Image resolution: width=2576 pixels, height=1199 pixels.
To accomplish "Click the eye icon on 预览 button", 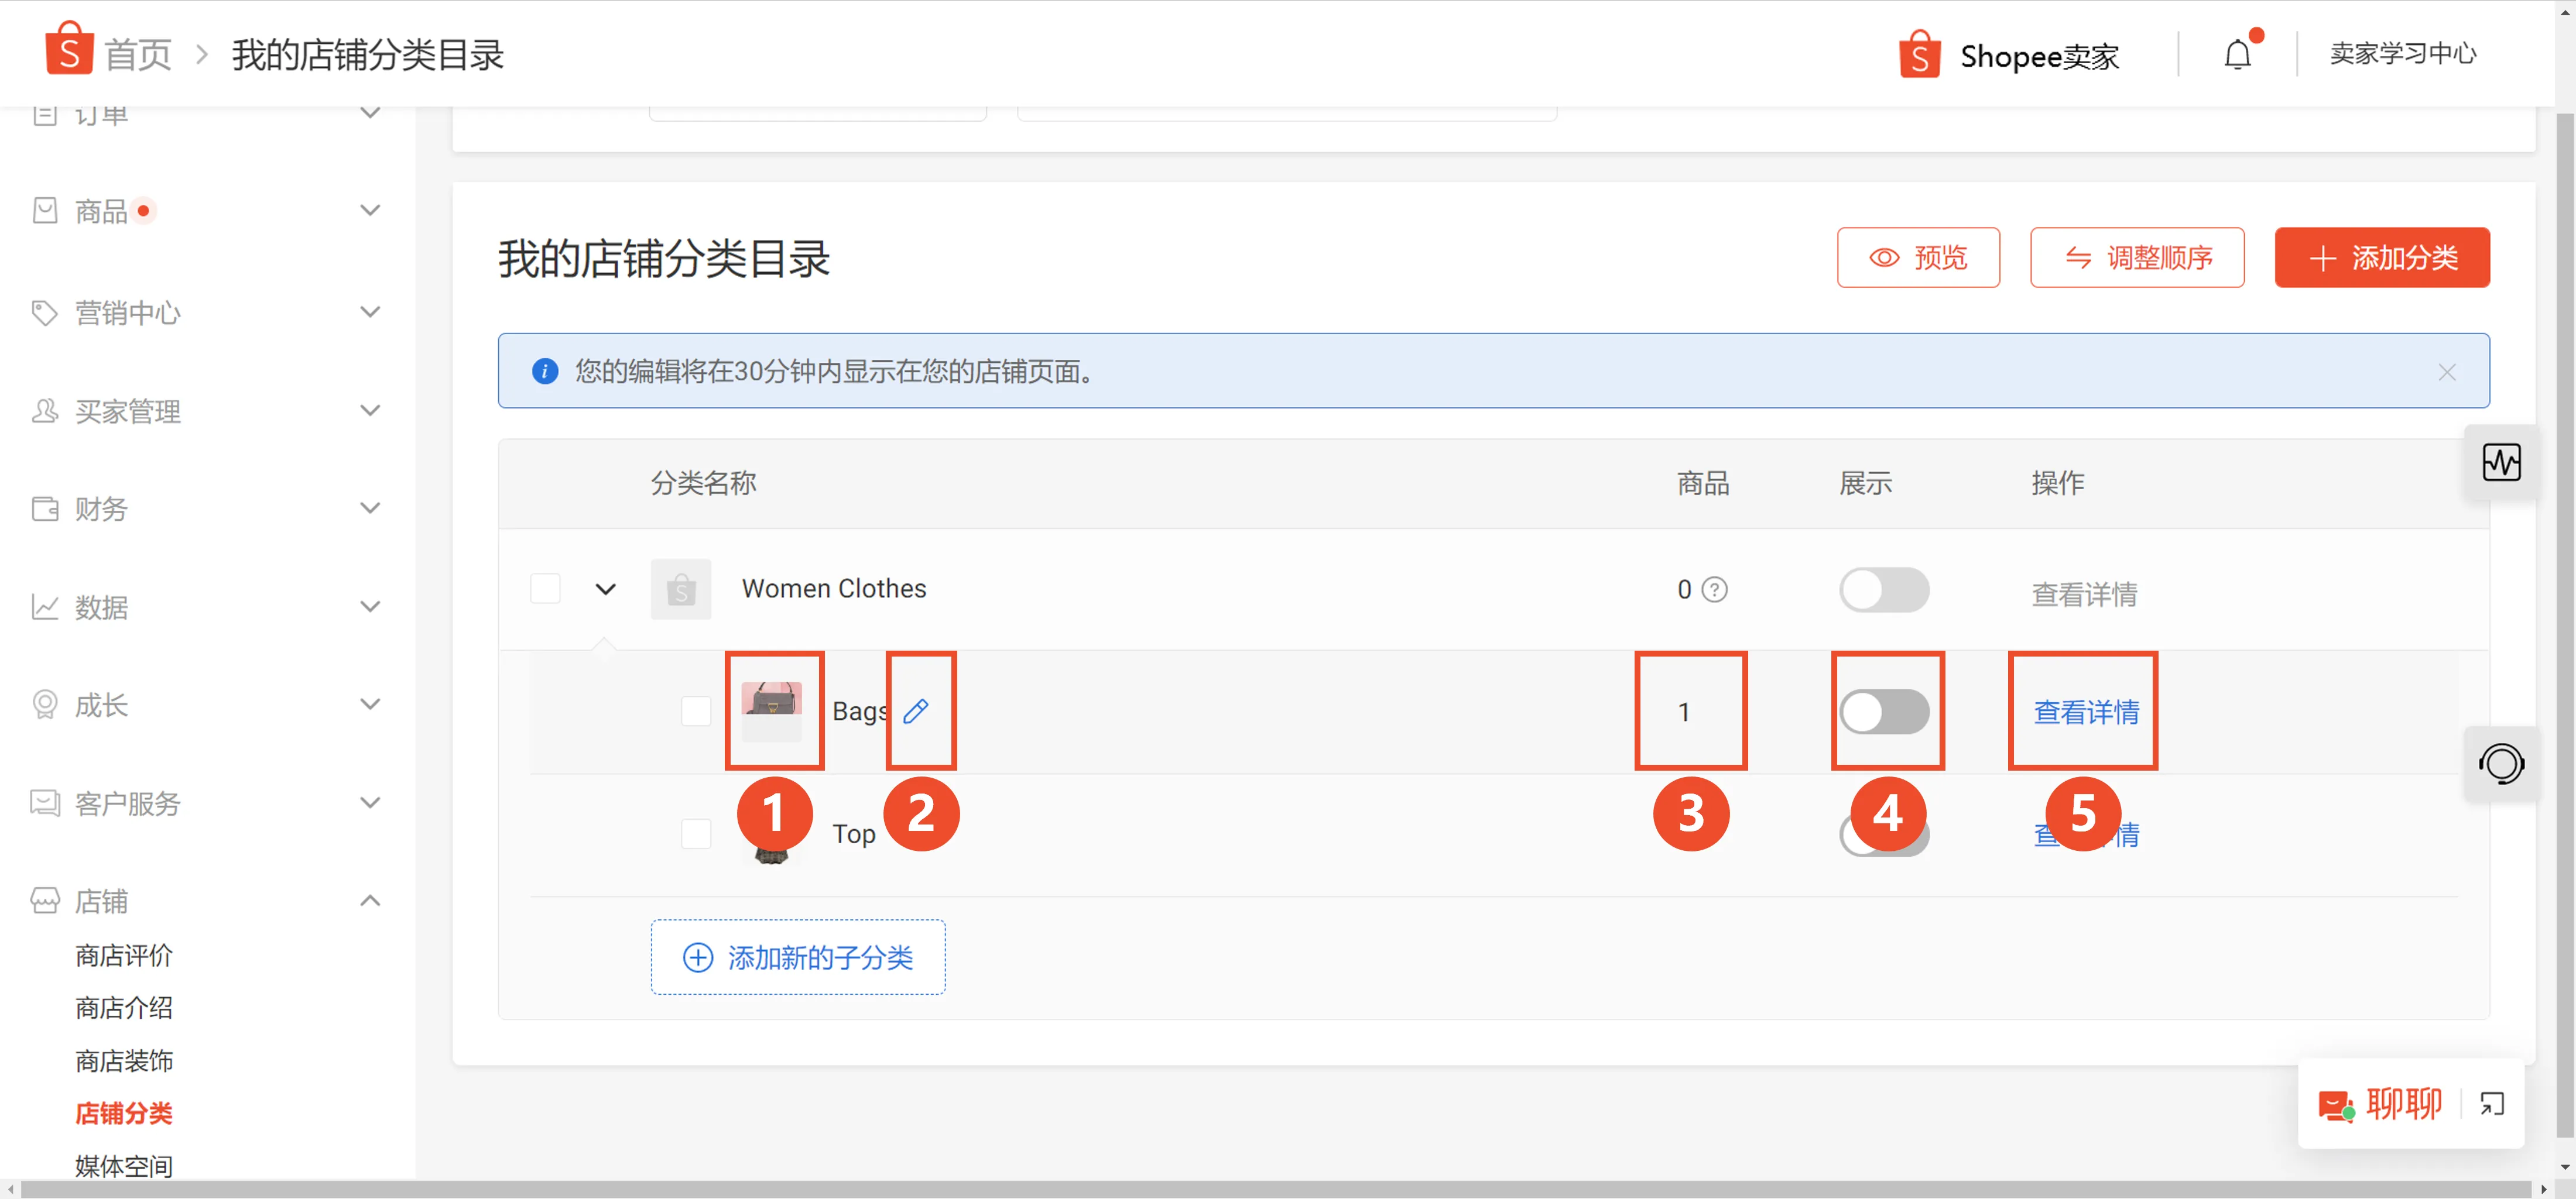I will tap(1886, 258).
